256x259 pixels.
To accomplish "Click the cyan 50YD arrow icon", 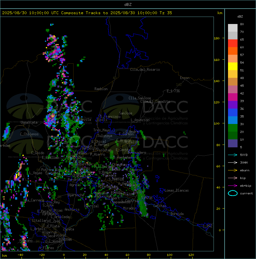I will point(233,155).
